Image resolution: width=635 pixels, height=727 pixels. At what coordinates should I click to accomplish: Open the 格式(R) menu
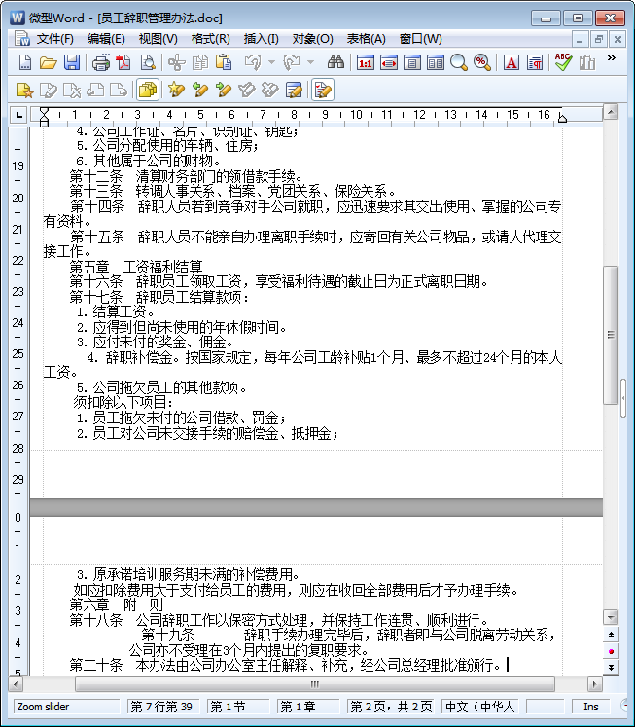(x=211, y=39)
